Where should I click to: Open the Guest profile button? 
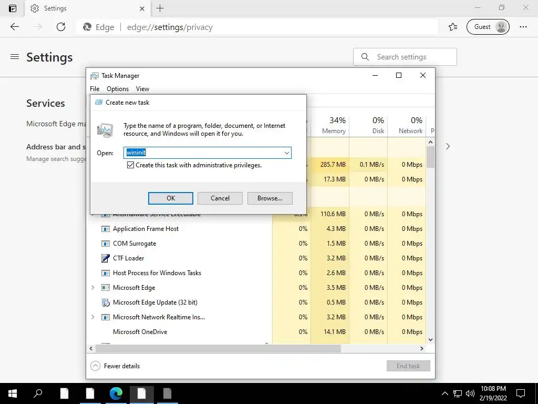488,27
